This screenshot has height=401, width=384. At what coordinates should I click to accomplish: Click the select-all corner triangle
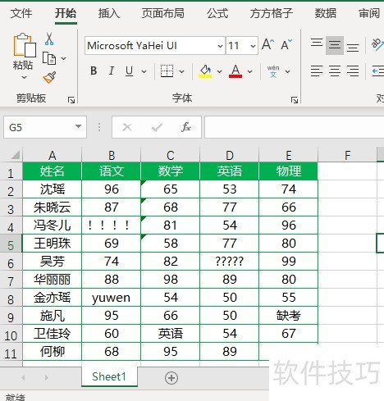tap(16, 155)
